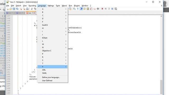Expand the M languages submenu
The width and height of the screenshot is (169, 95).
(53, 44)
